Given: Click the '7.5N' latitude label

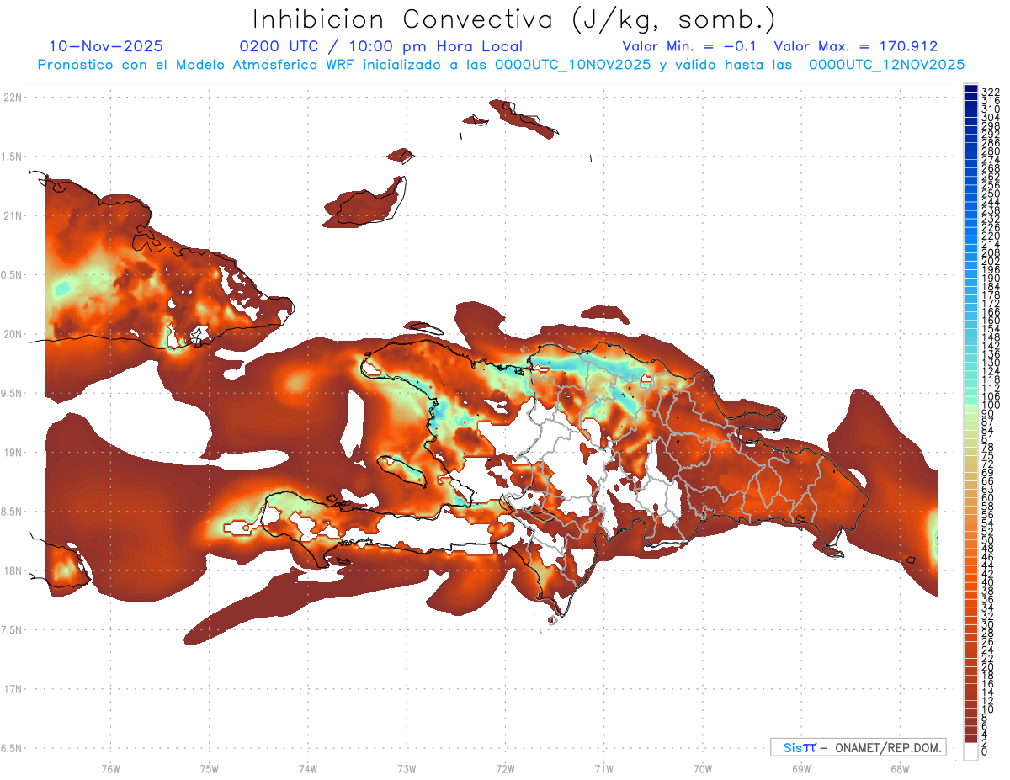Looking at the screenshot, I should (x=13, y=629).
